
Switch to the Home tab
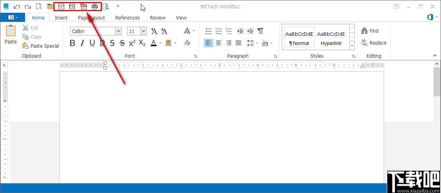(x=38, y=18)
